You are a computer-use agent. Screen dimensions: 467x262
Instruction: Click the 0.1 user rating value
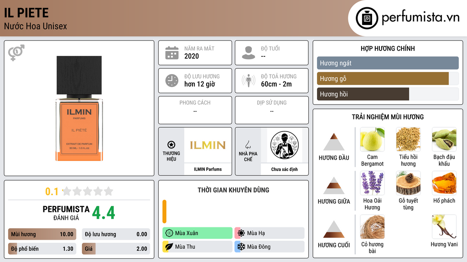(x=52, y=191)
